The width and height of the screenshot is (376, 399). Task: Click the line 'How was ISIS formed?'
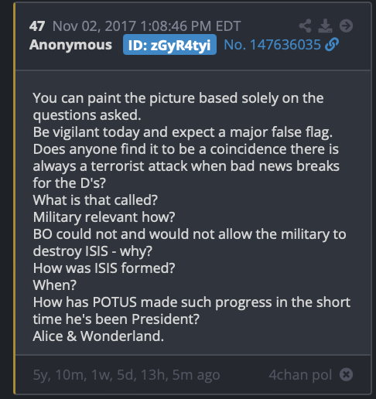(x=104, y=268)
